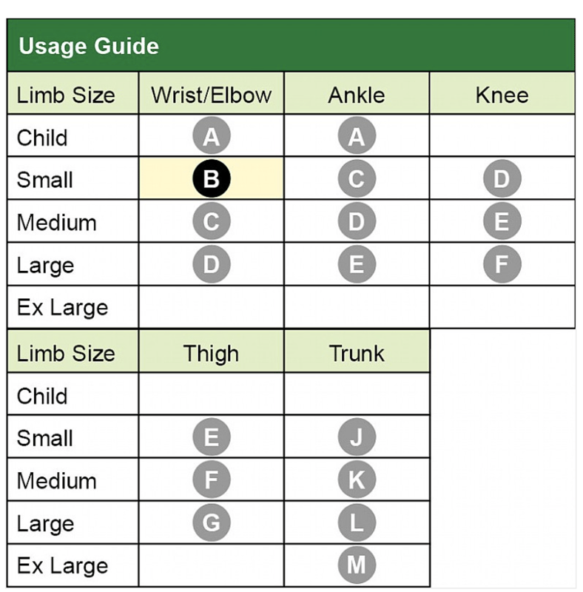The image size is (583, 592).
Task: Click the Wrist/Elbow column header
Action: tap(211, 95)
